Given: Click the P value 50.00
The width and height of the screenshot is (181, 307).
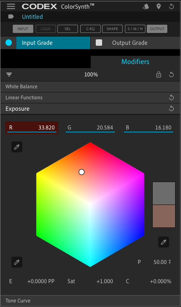Looking at the screenshot, I should [160, 262].
